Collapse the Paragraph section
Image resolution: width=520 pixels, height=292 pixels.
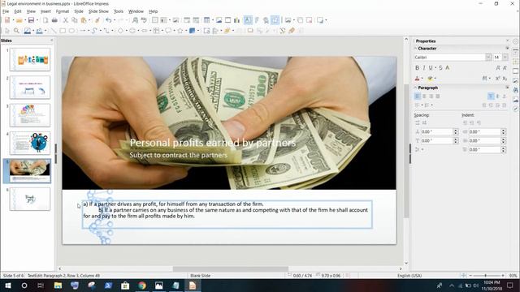[x=415, y=88]
